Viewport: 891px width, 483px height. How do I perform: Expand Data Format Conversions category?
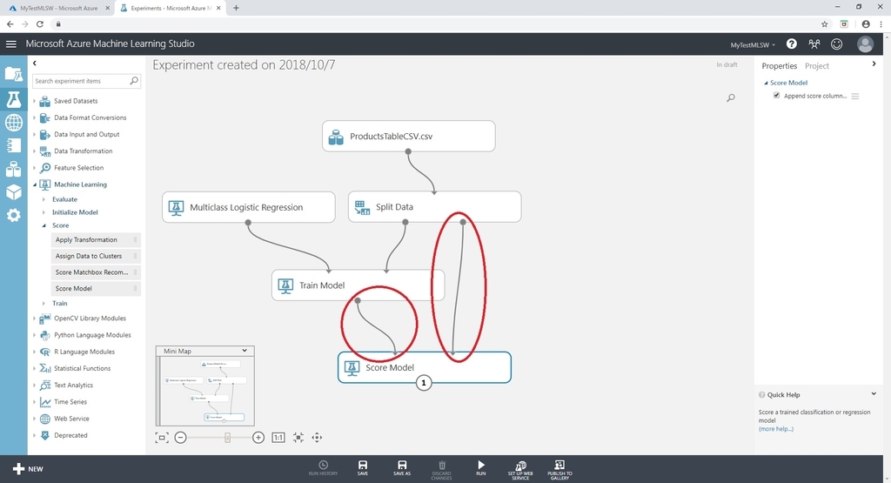click(x=34, y=117)
